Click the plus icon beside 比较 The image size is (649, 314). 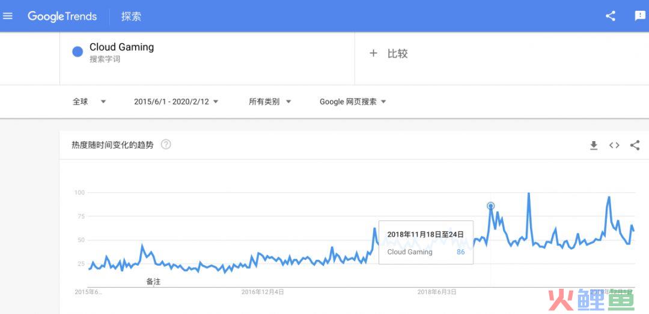[x=373, y=53]
